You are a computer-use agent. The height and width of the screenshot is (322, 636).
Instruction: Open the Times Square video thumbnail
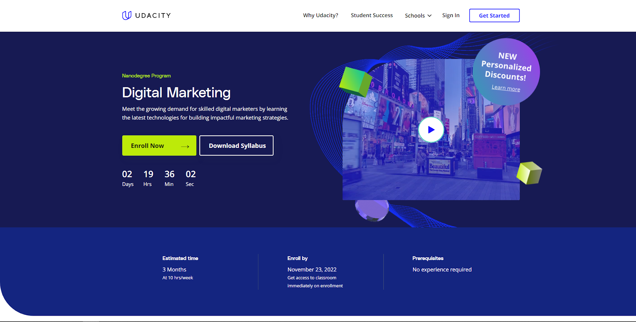[x=431, y=130]
